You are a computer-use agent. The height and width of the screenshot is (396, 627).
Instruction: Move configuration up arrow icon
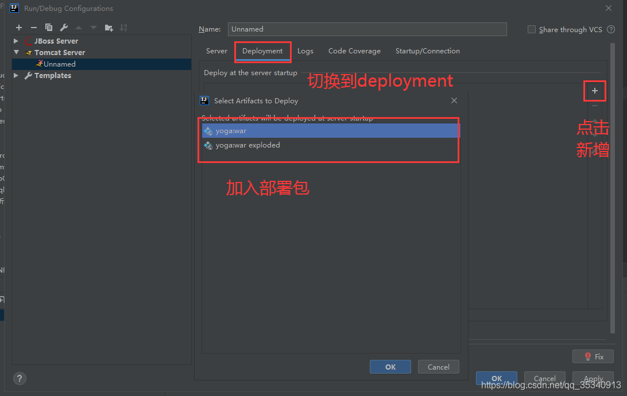(x=79, y=28)
